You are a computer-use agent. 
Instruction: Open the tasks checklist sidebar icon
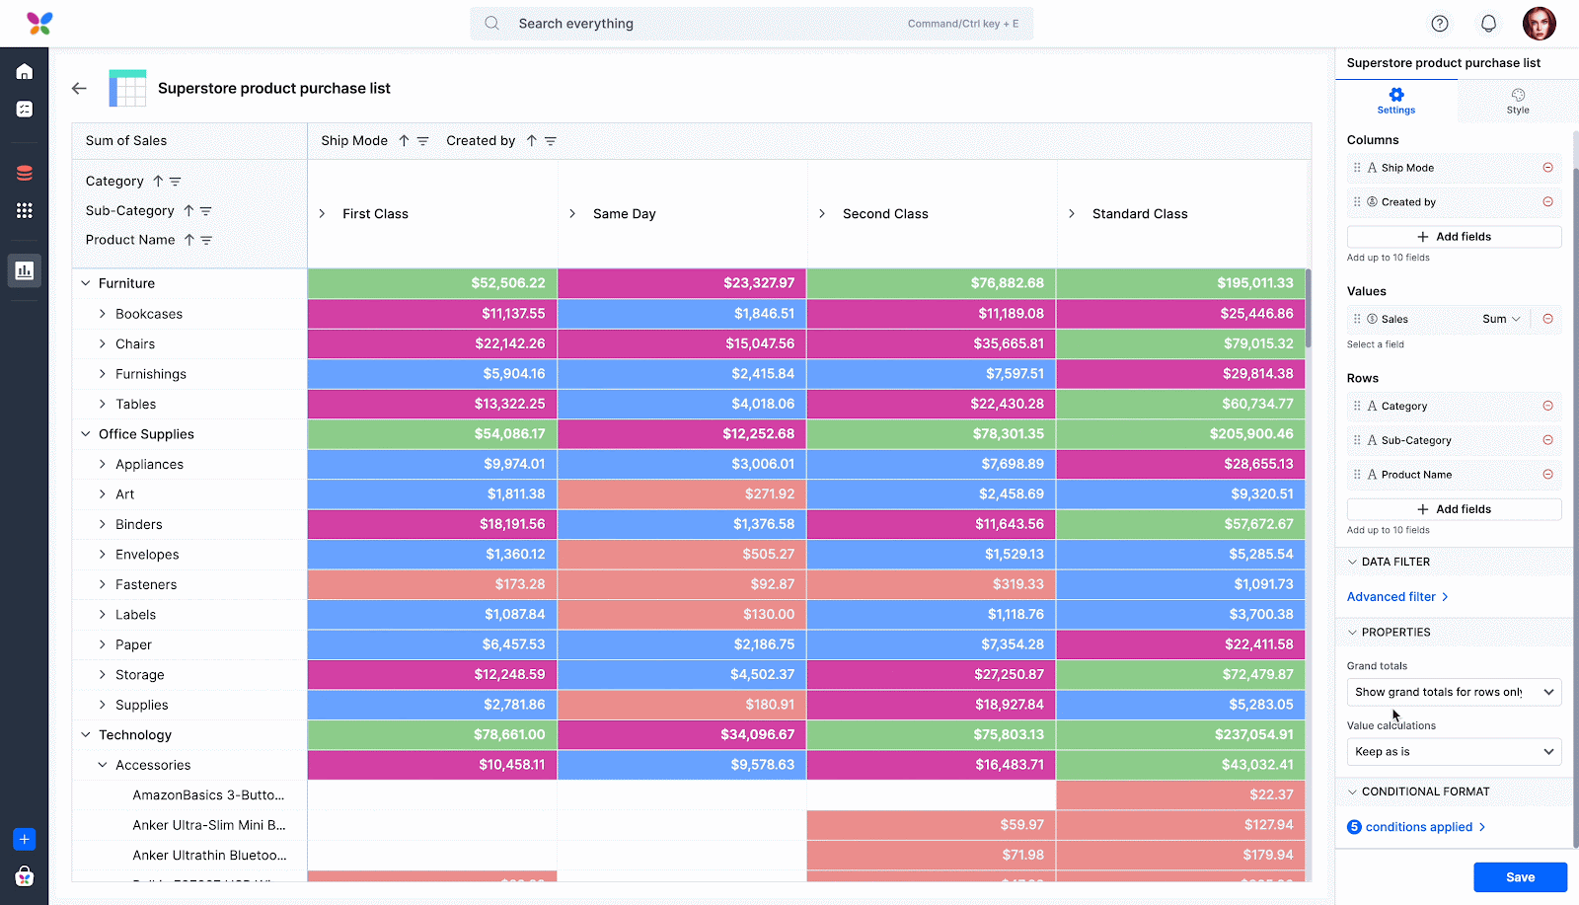[x=25, y=109]
